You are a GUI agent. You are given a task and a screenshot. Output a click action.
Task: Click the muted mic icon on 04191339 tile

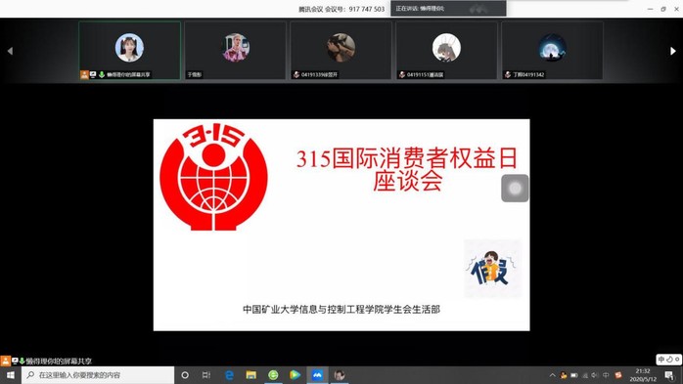(x=296, y=75)
